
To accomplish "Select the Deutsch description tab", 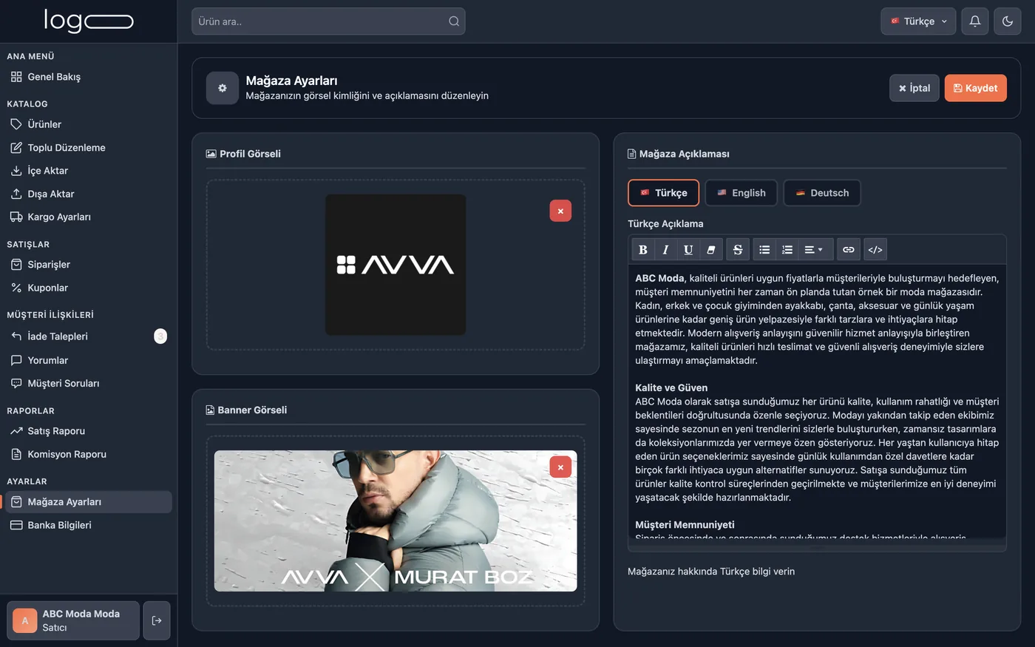I will pyautogui.click(x=822, y=193).
